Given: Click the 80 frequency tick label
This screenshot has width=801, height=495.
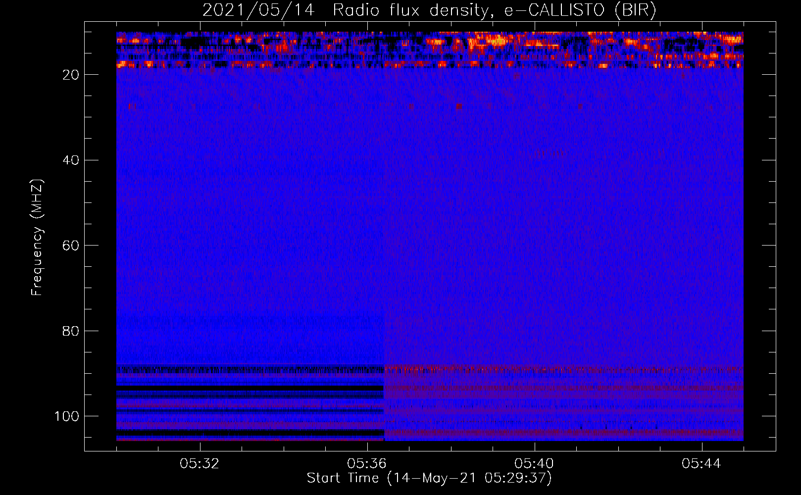Looking at the screenshot, I should click(x=71, y=331).
